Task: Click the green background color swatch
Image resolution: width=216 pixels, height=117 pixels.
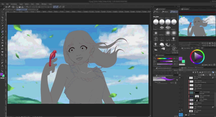Action: pos(183,61)
